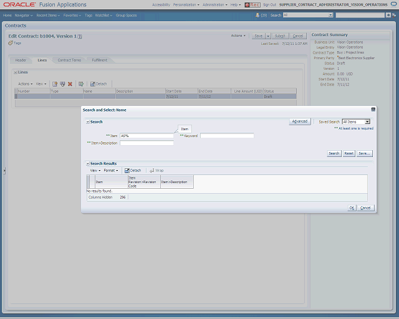This screenshot has width=399, height=319.
Task: Close the Search and Select dialog
Action: (373, 110)
